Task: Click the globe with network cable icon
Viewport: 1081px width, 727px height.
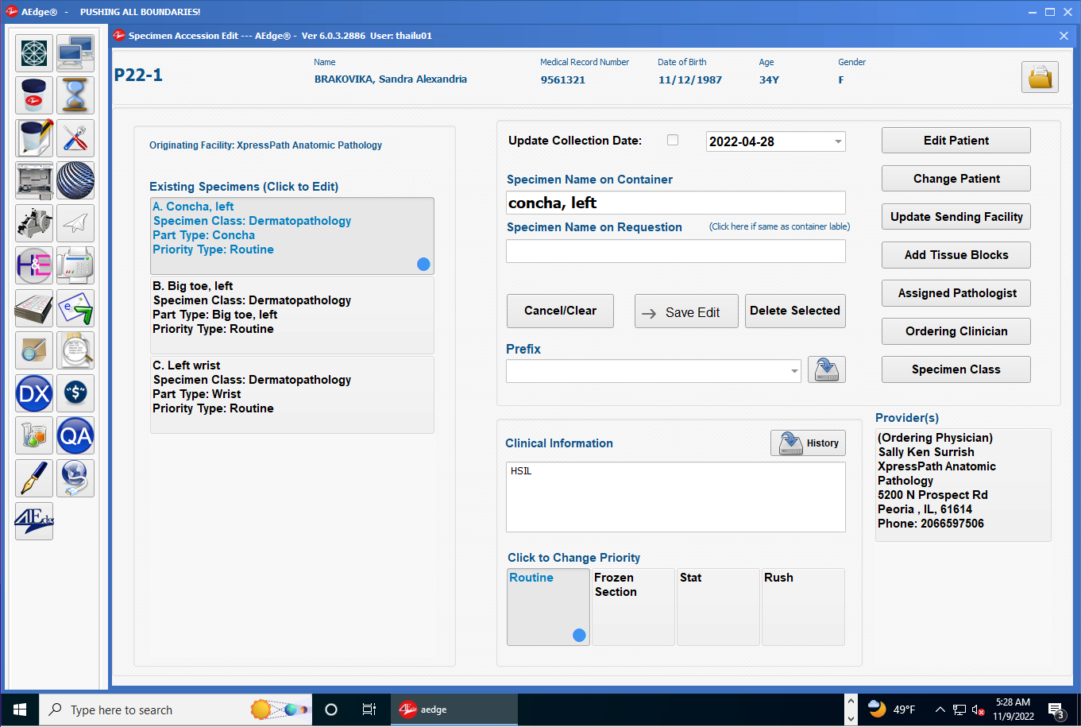Action: pyautogui.click(x=75, y=478)
